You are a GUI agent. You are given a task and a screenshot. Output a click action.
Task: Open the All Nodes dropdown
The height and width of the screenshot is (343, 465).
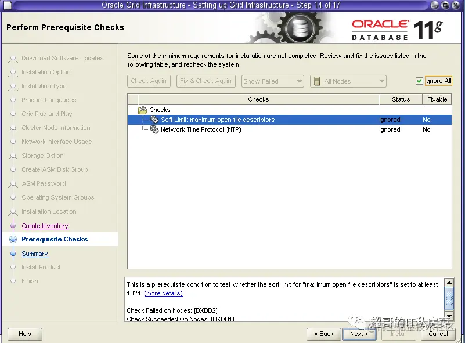[348, 81]
